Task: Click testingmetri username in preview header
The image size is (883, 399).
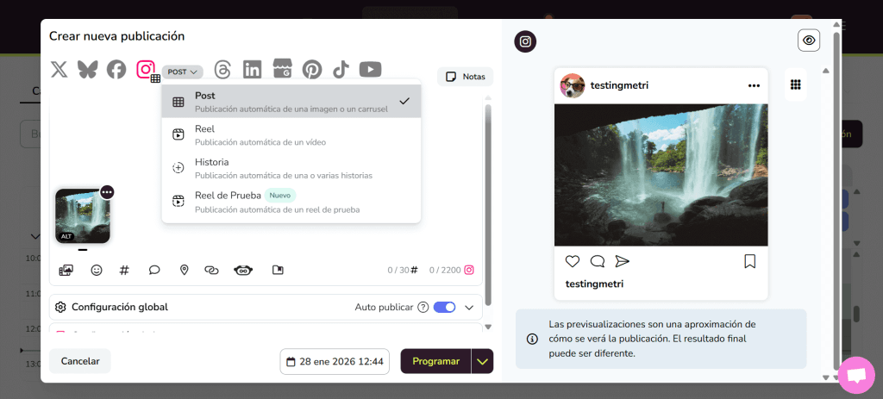Action: click(x=619, y=85)
